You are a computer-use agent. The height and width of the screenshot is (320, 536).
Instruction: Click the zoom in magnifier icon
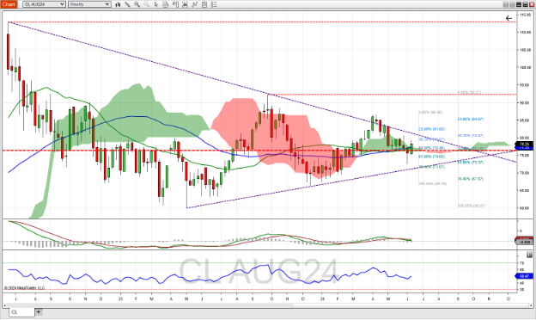coord(137,4)
